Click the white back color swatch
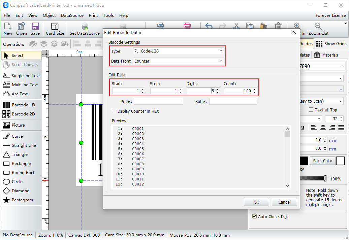Image resolution: width=349 pixels, height=240 pixels. (340, 161)
